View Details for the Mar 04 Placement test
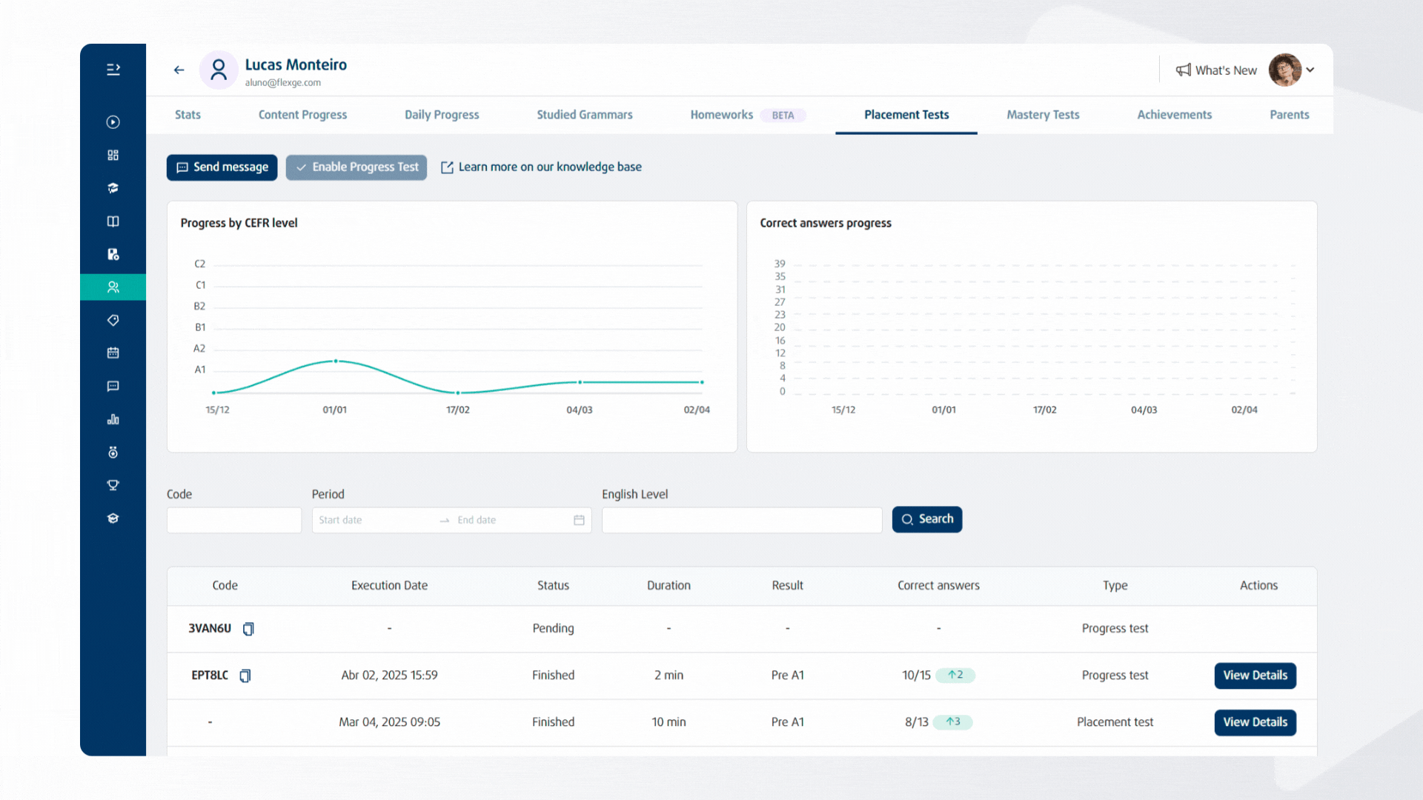The image size is (1423, 800). point(1256,722)
